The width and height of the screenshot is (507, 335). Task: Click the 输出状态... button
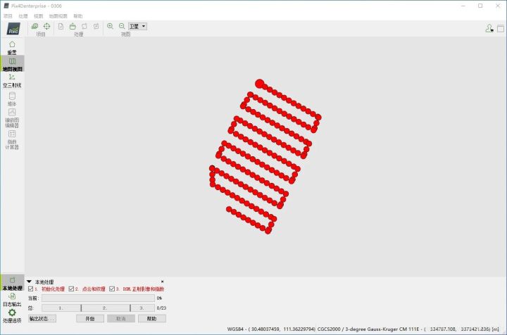pyautogui.click(x=42, y=319)
